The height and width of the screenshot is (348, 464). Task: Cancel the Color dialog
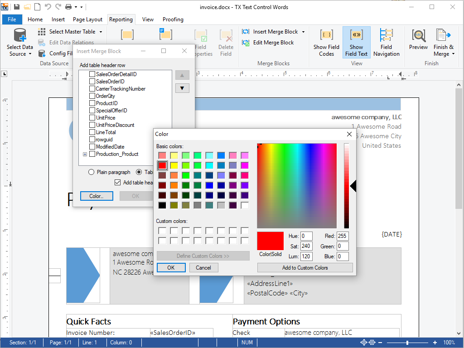[203, 267]
